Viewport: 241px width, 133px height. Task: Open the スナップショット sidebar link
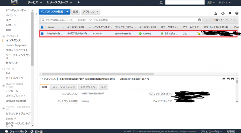(x=16, y=96)
